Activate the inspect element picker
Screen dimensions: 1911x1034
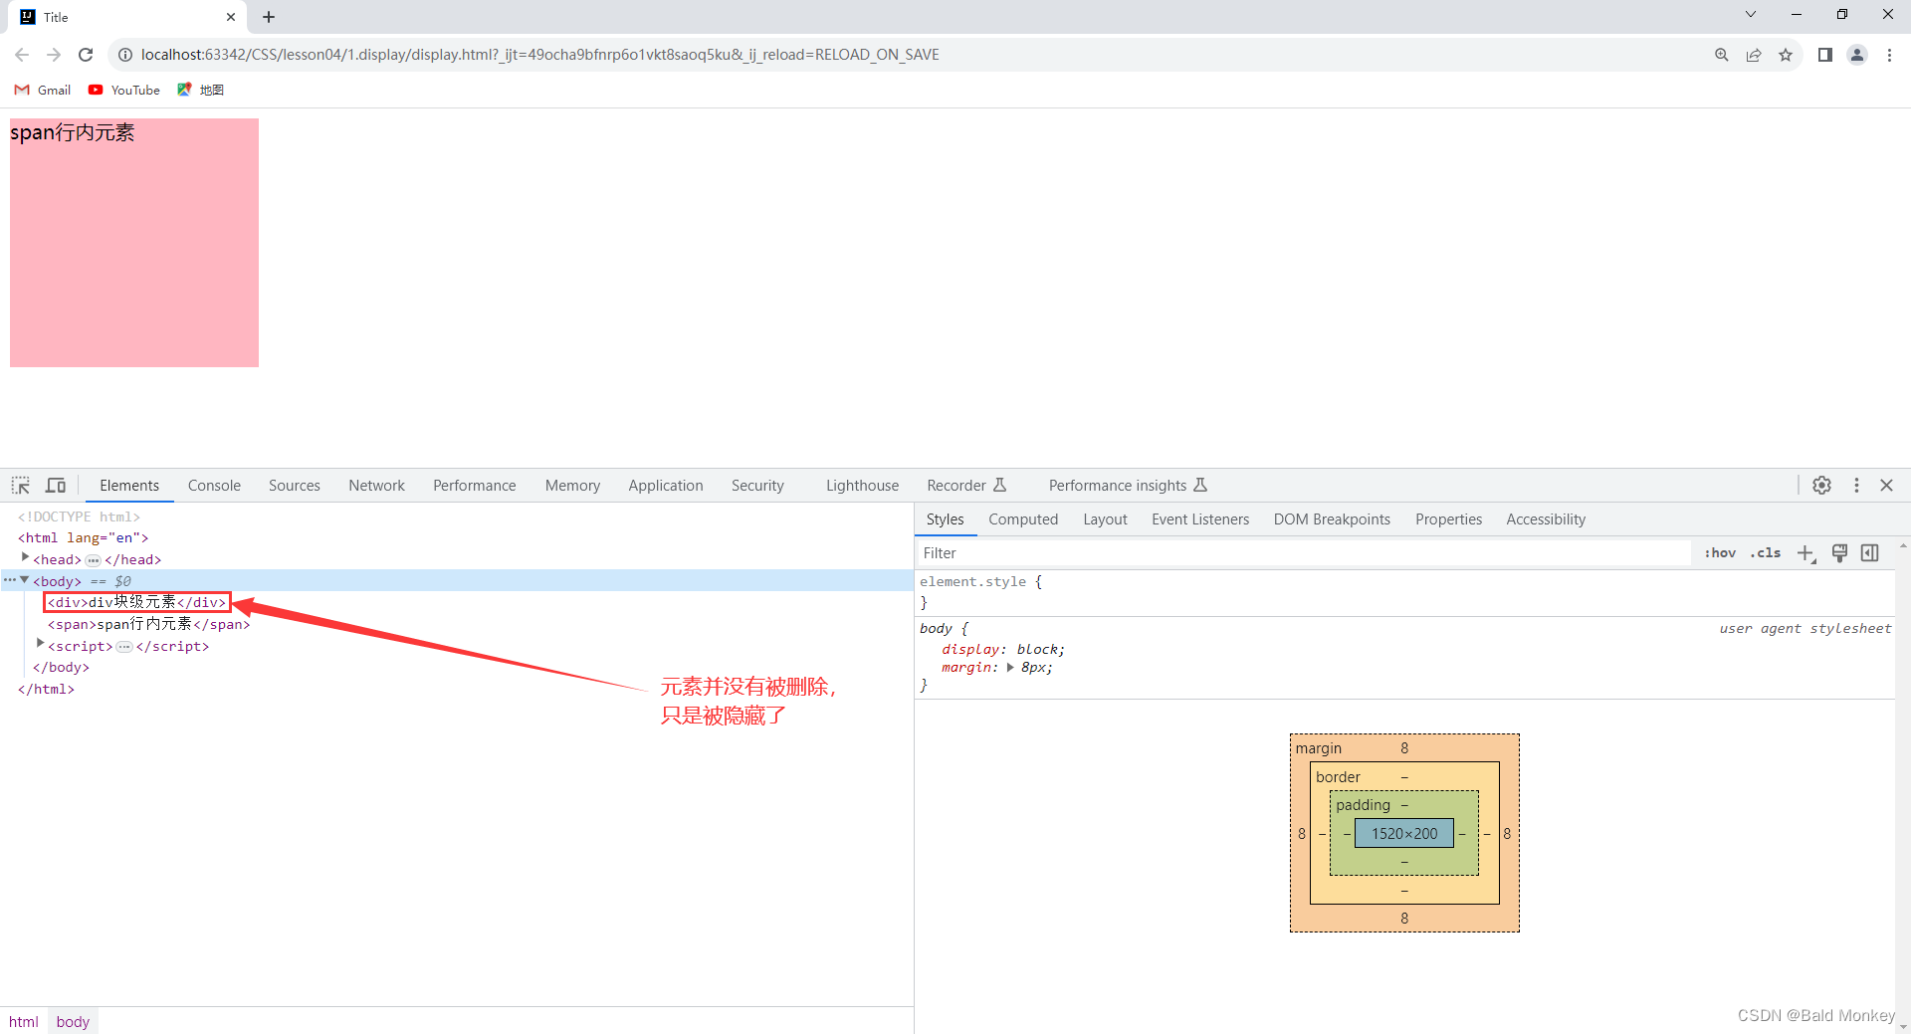click(21, 485)
